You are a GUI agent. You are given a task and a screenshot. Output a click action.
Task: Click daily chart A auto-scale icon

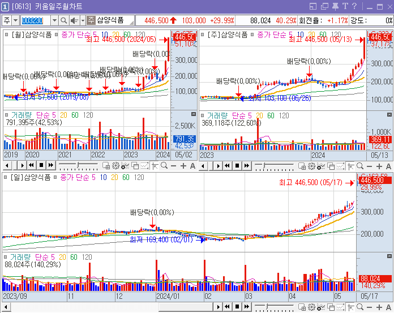tap(388, 307)
